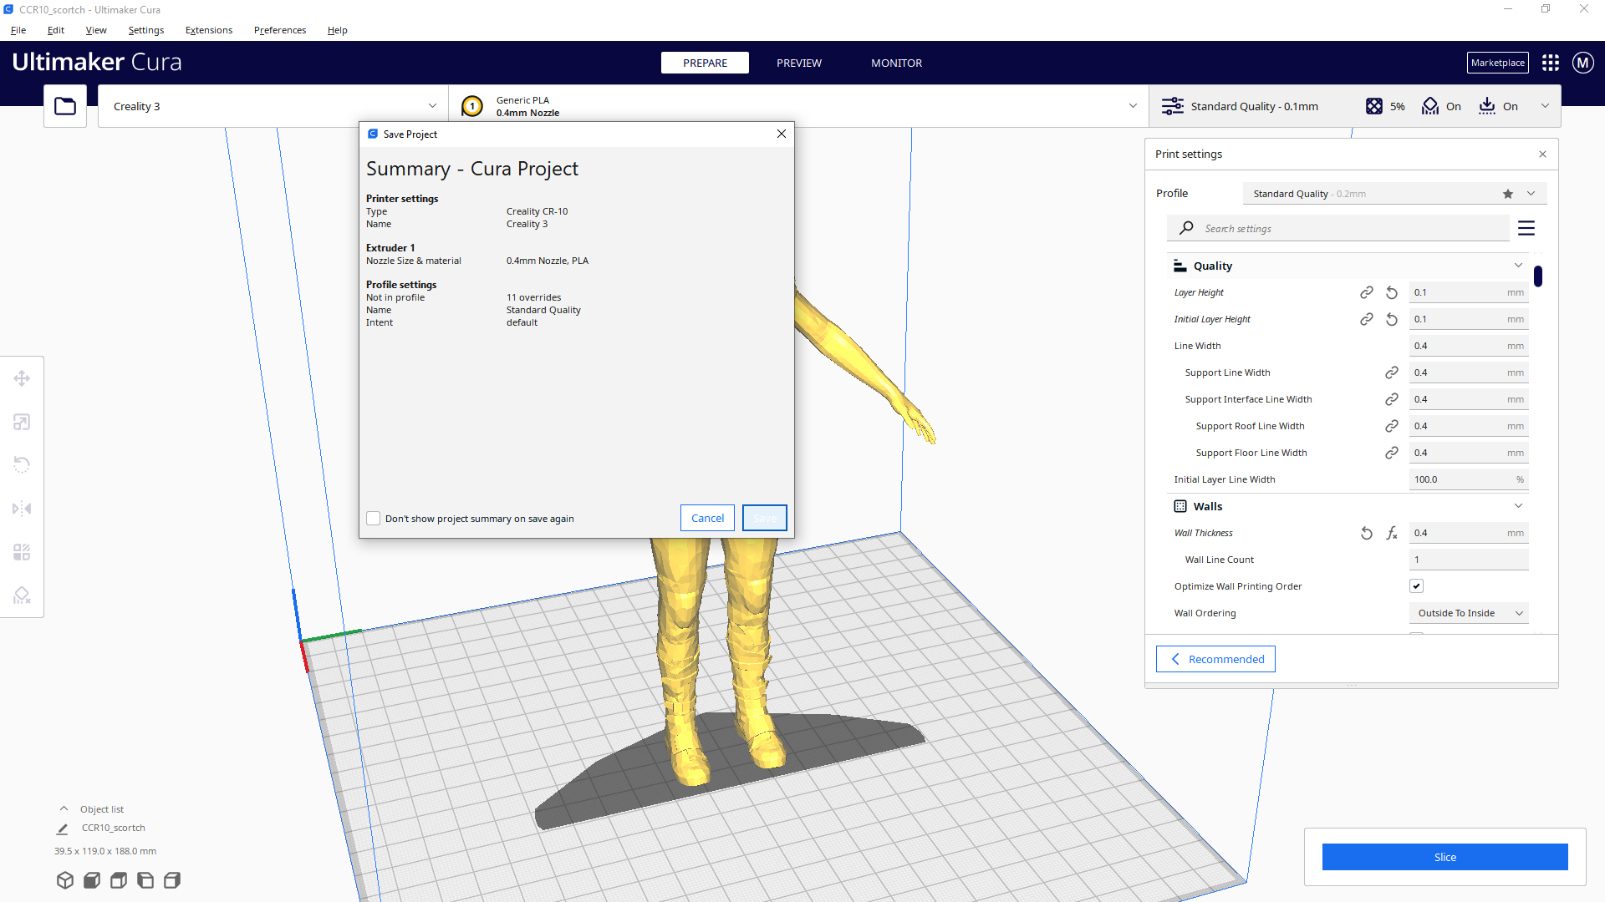Open the file folder button
1605x902 pixels.
pos(64,105)
